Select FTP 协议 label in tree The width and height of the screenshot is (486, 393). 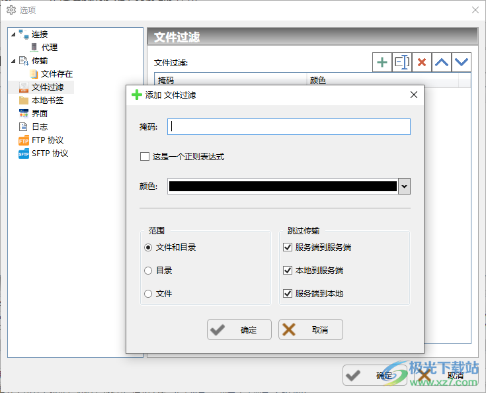coord(48,140)
